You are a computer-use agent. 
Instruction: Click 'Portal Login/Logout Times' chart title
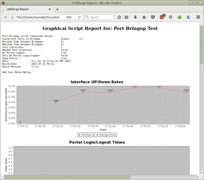[x=97, y=142]
